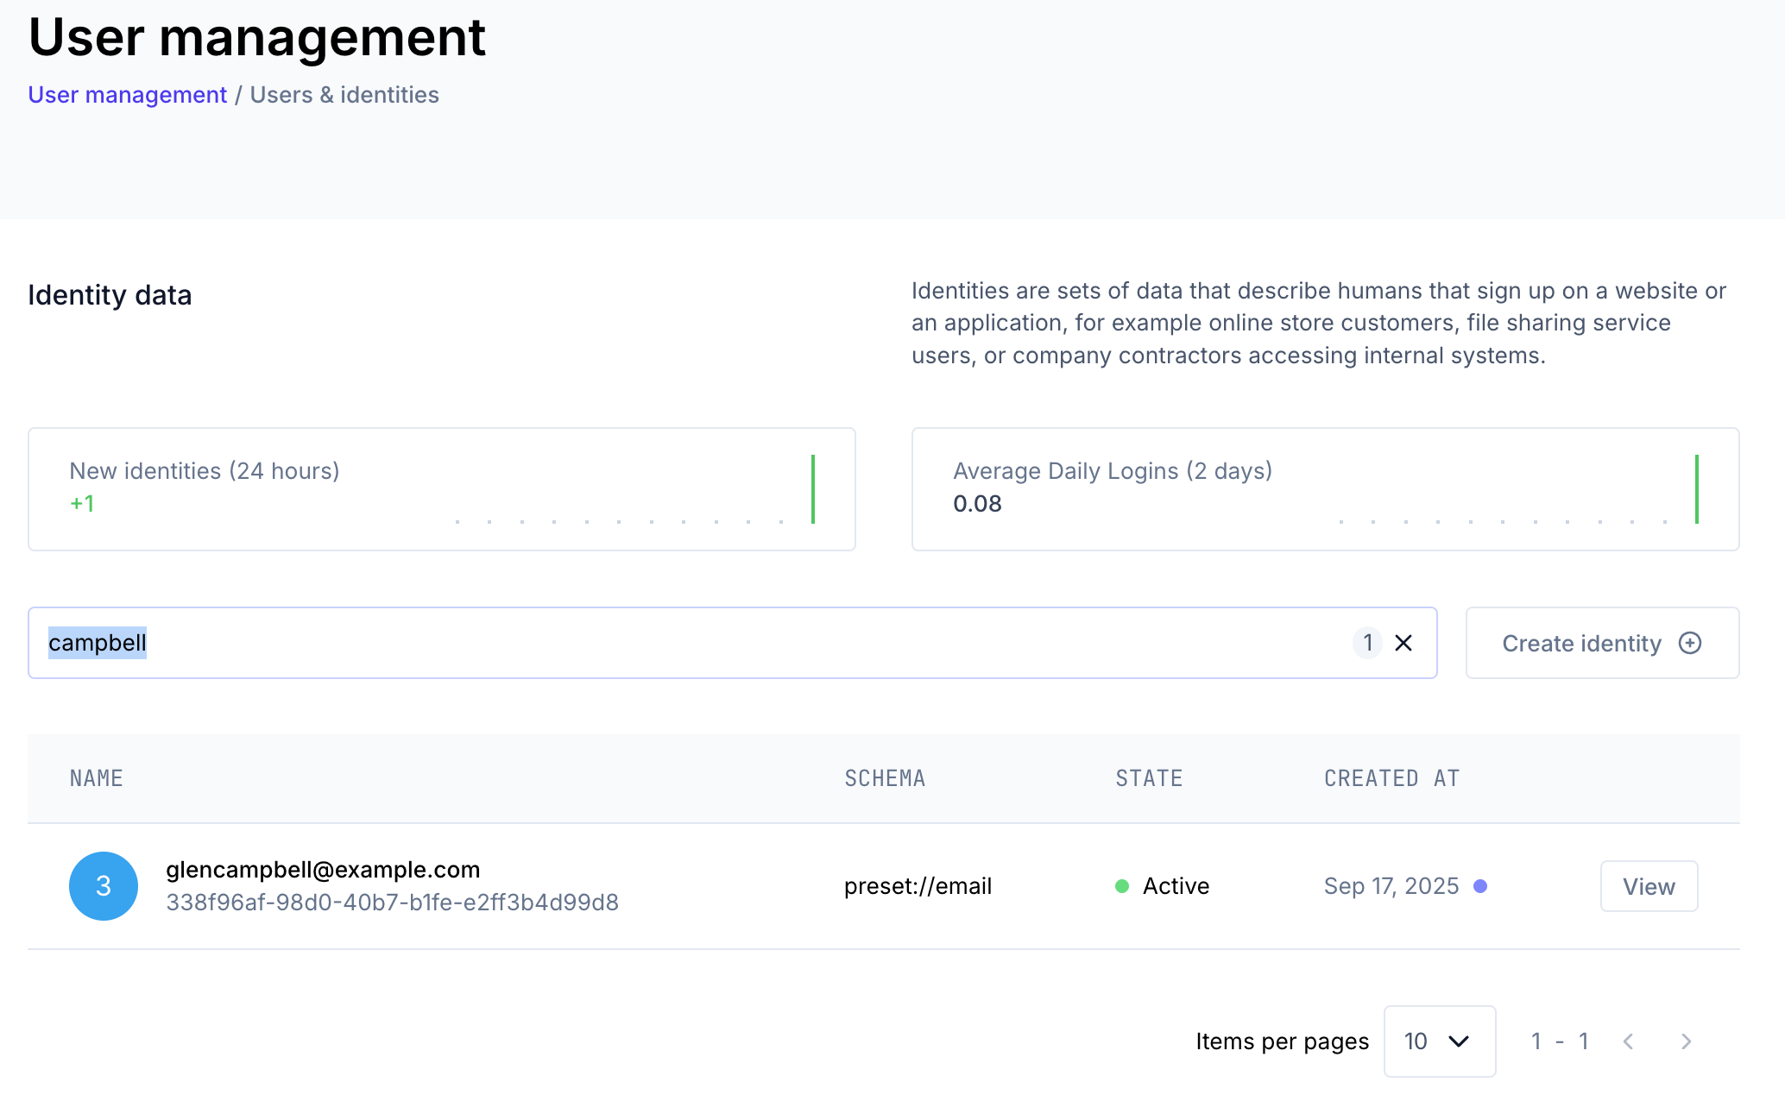This screenshot has height=1101, width=1785.
Task: Click the purple dot beside Sep 17, 2025
Action: coord(1480,886)
